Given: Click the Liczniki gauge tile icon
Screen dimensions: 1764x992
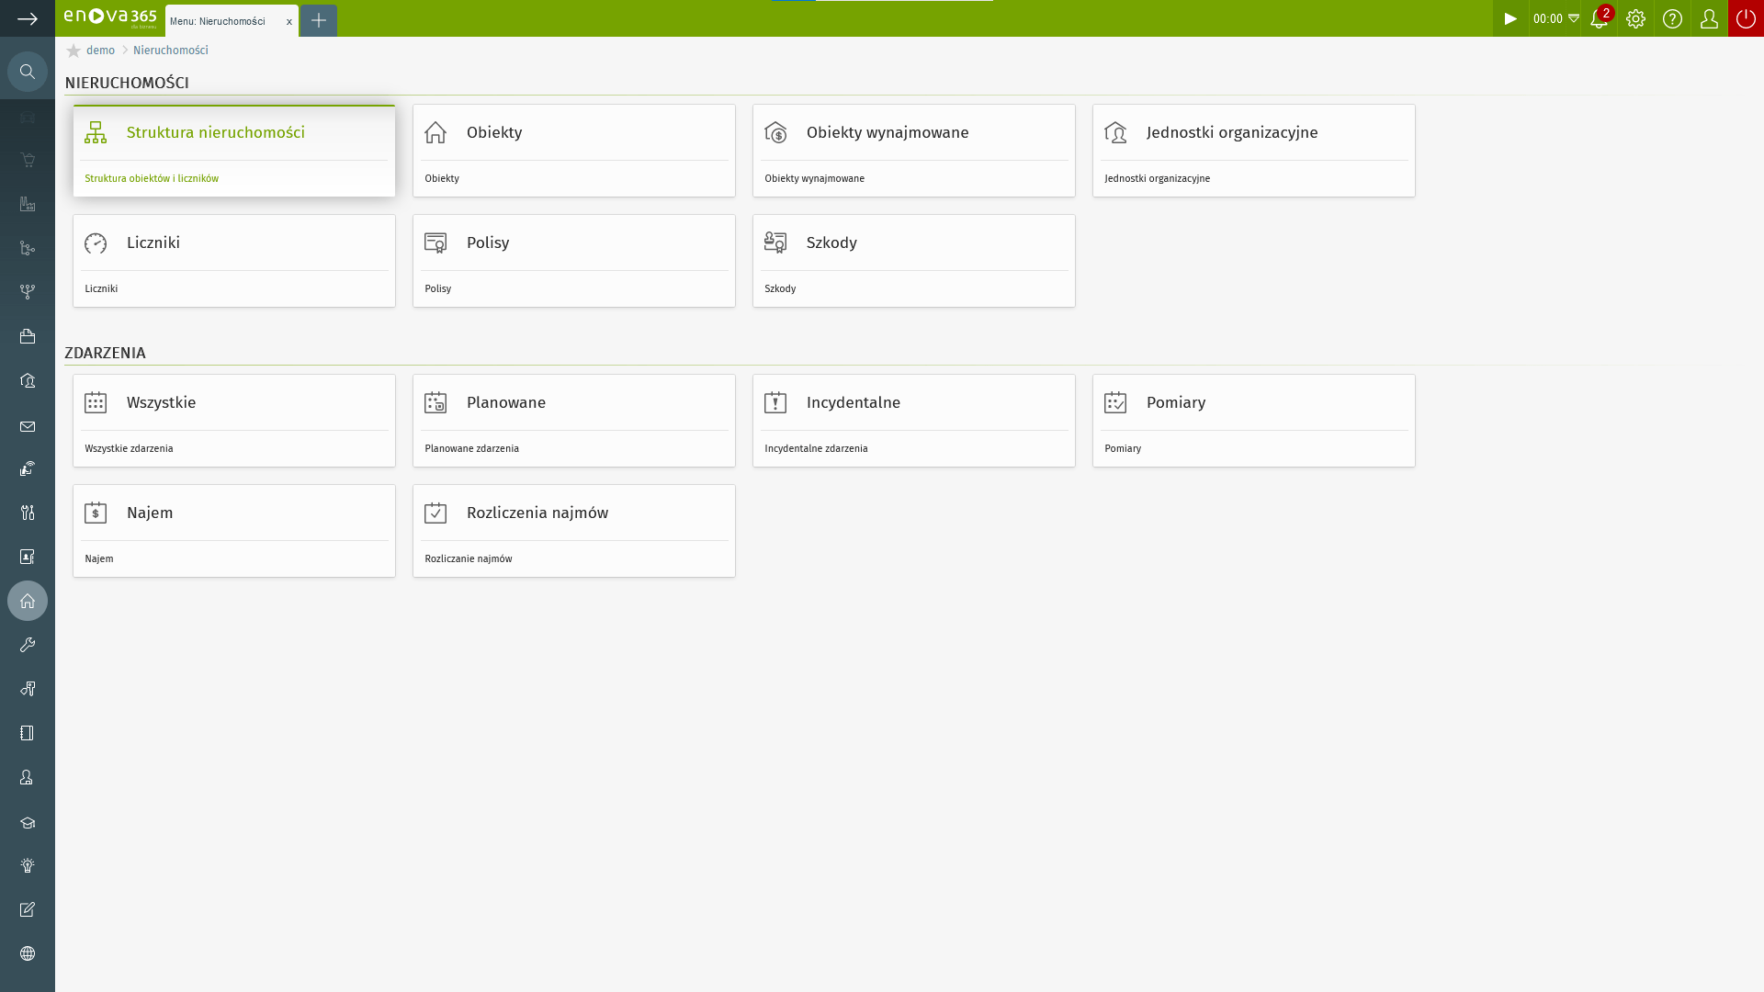Looking at the screenshot, I should [x=96, y=242].
